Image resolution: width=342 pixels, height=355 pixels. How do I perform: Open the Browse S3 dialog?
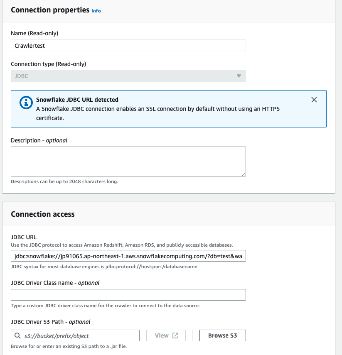coord(223,335)
